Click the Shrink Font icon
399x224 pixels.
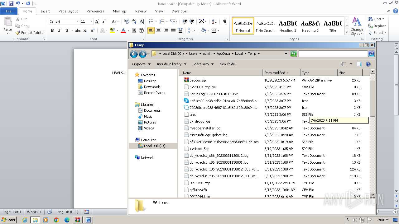[x=104, y=21]
